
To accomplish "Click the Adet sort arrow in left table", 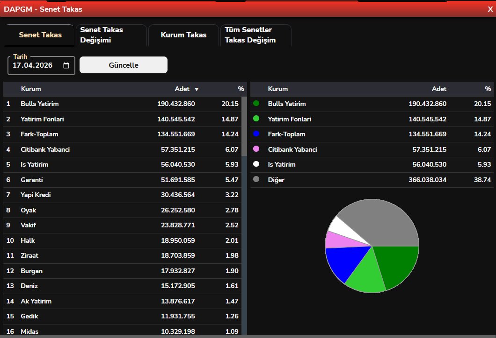I will tap(197, 89).
